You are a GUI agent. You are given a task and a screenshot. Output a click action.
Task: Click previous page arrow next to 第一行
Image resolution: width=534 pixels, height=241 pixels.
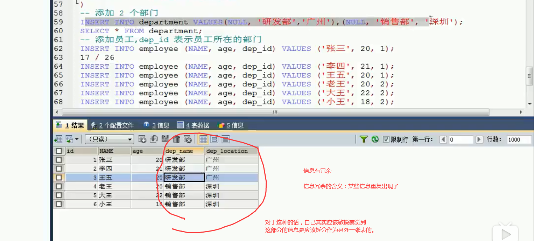(x=443, y=139)
